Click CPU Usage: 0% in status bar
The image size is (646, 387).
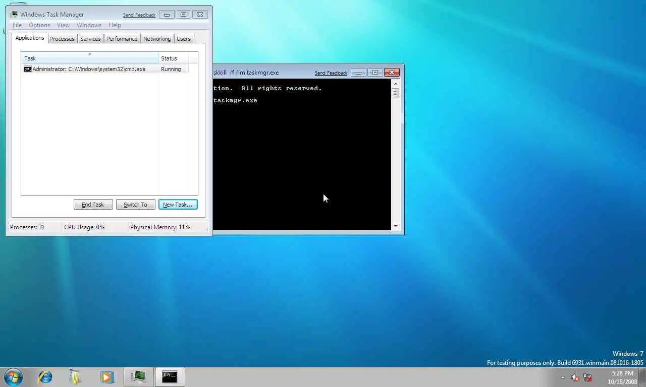point(84,227)
